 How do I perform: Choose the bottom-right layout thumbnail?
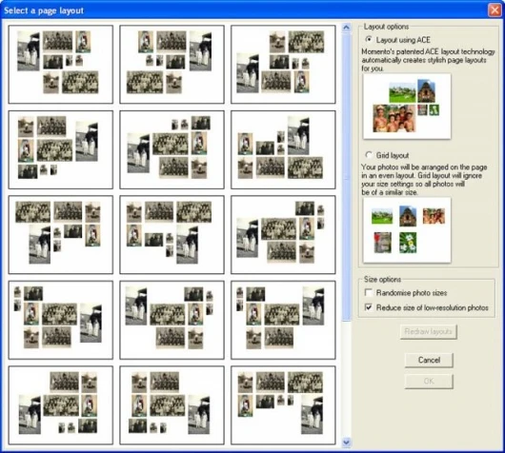point(283,405)
